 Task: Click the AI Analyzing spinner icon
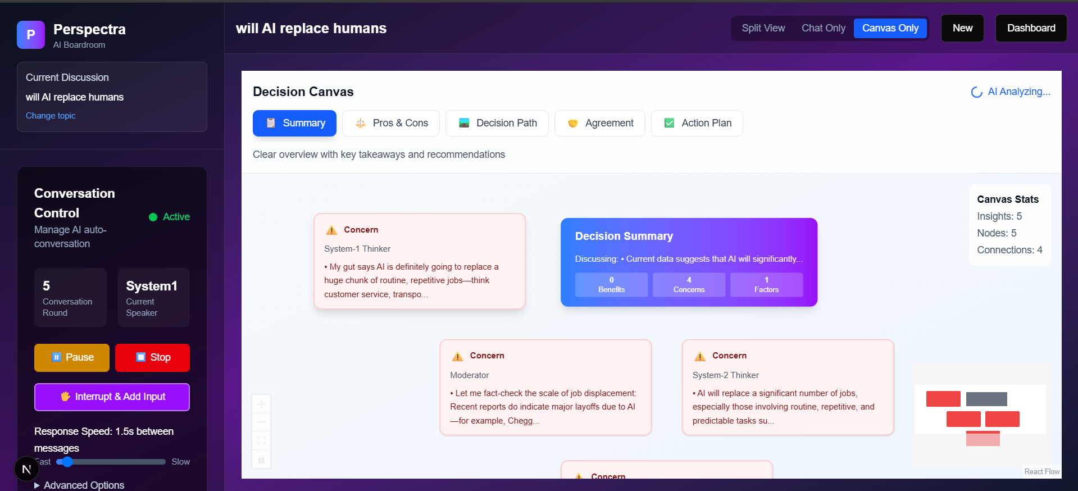(977, 92)
